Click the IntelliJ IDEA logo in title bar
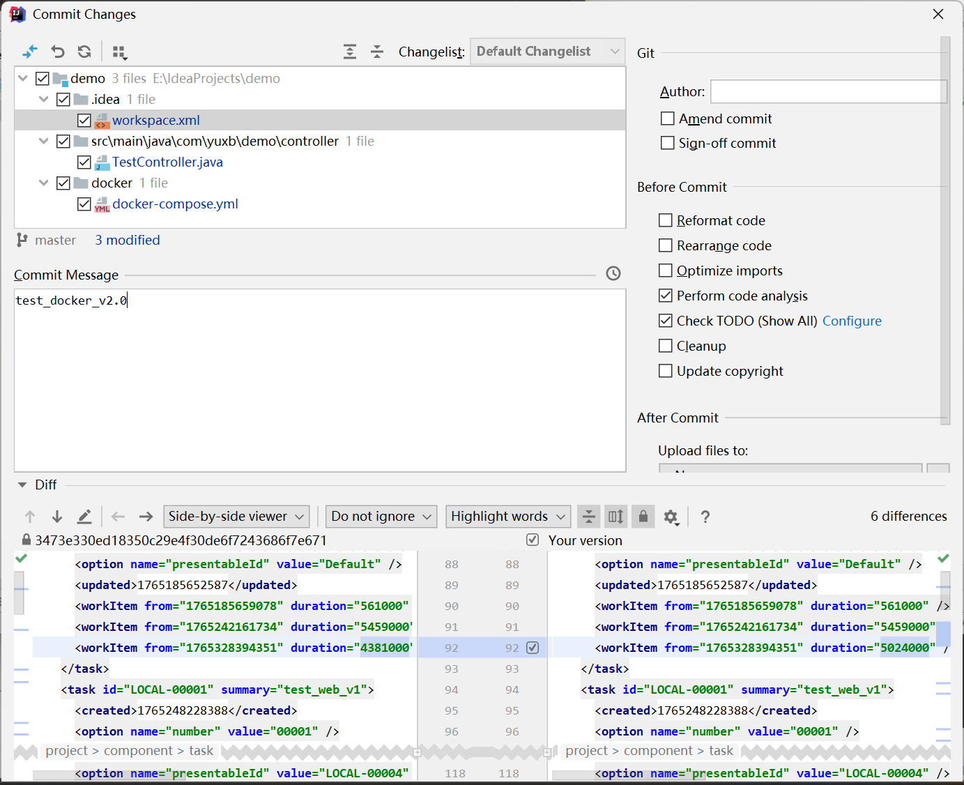Image resolution: width=964 pixels, height=785 pixels. click(x=17, y=14)
